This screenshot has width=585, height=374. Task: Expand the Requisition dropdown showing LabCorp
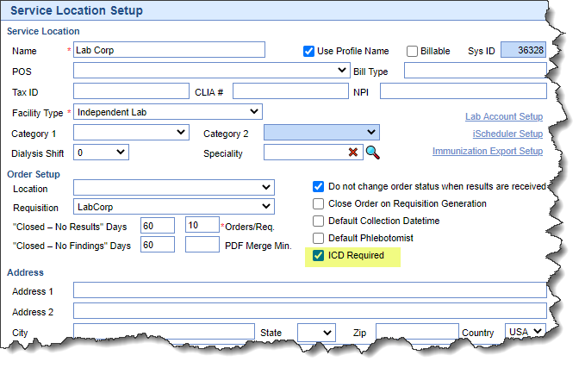(174, 207)
